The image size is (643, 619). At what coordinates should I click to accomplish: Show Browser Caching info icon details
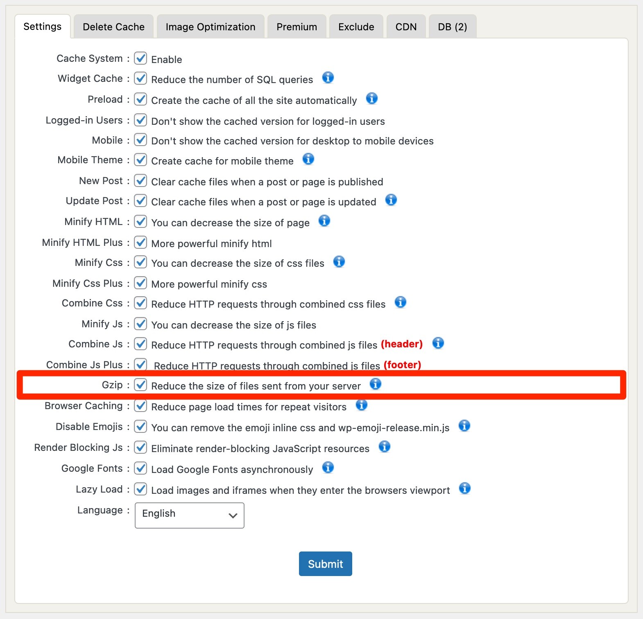[x=361, y=405]
